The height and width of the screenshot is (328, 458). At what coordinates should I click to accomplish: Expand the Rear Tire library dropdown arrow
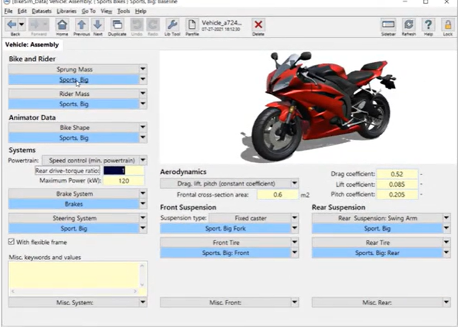coord(446,242)
